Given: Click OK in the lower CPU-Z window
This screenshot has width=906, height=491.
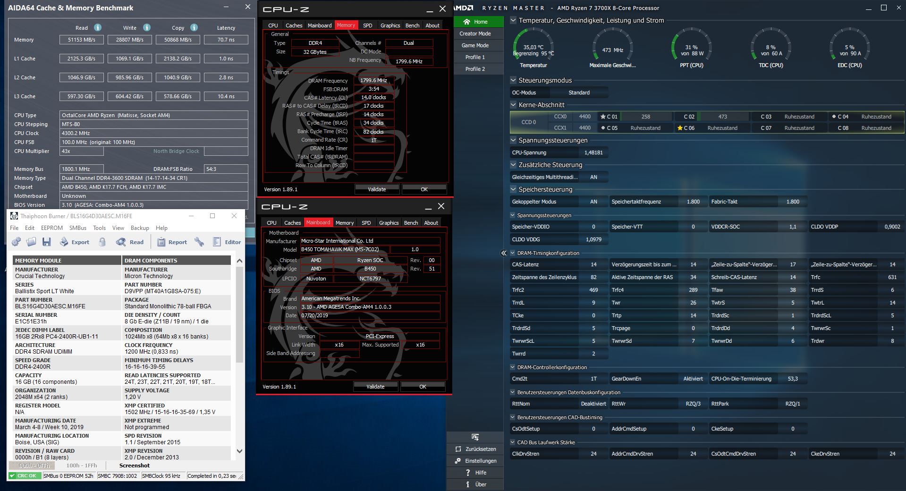Looking at the screenshot, I should pyautogui.click(x=423, y=387).
